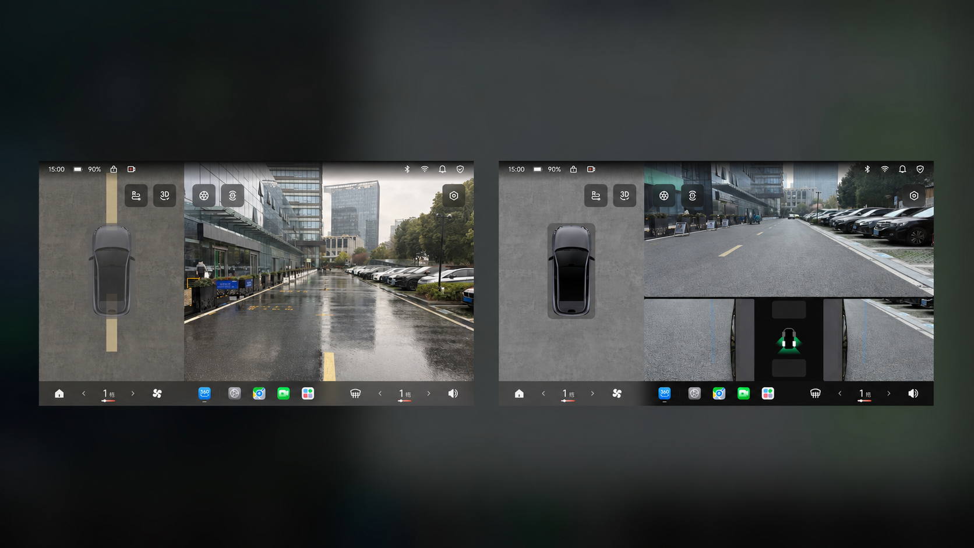
Task: Tap the reverse trajectory icon on right screen
Action: click(x=596, y=196)
